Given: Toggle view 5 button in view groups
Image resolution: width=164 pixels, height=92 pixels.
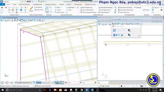Looking at the screenshot, I should pos(44,83).
